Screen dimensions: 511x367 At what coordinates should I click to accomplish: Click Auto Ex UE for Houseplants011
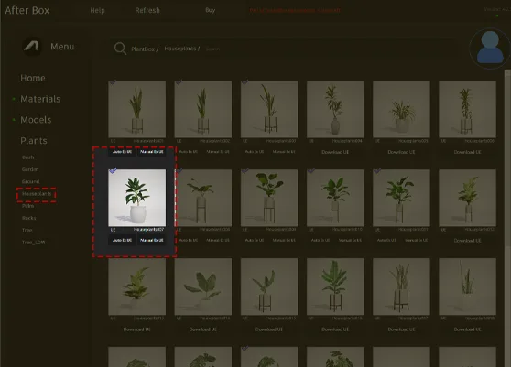tap(386, 241)
